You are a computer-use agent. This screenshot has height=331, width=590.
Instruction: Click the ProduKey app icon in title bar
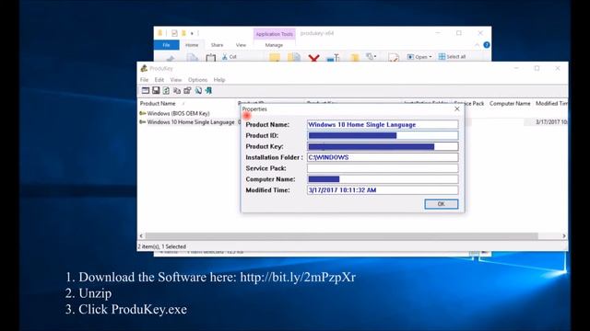[x=144, y=68]
